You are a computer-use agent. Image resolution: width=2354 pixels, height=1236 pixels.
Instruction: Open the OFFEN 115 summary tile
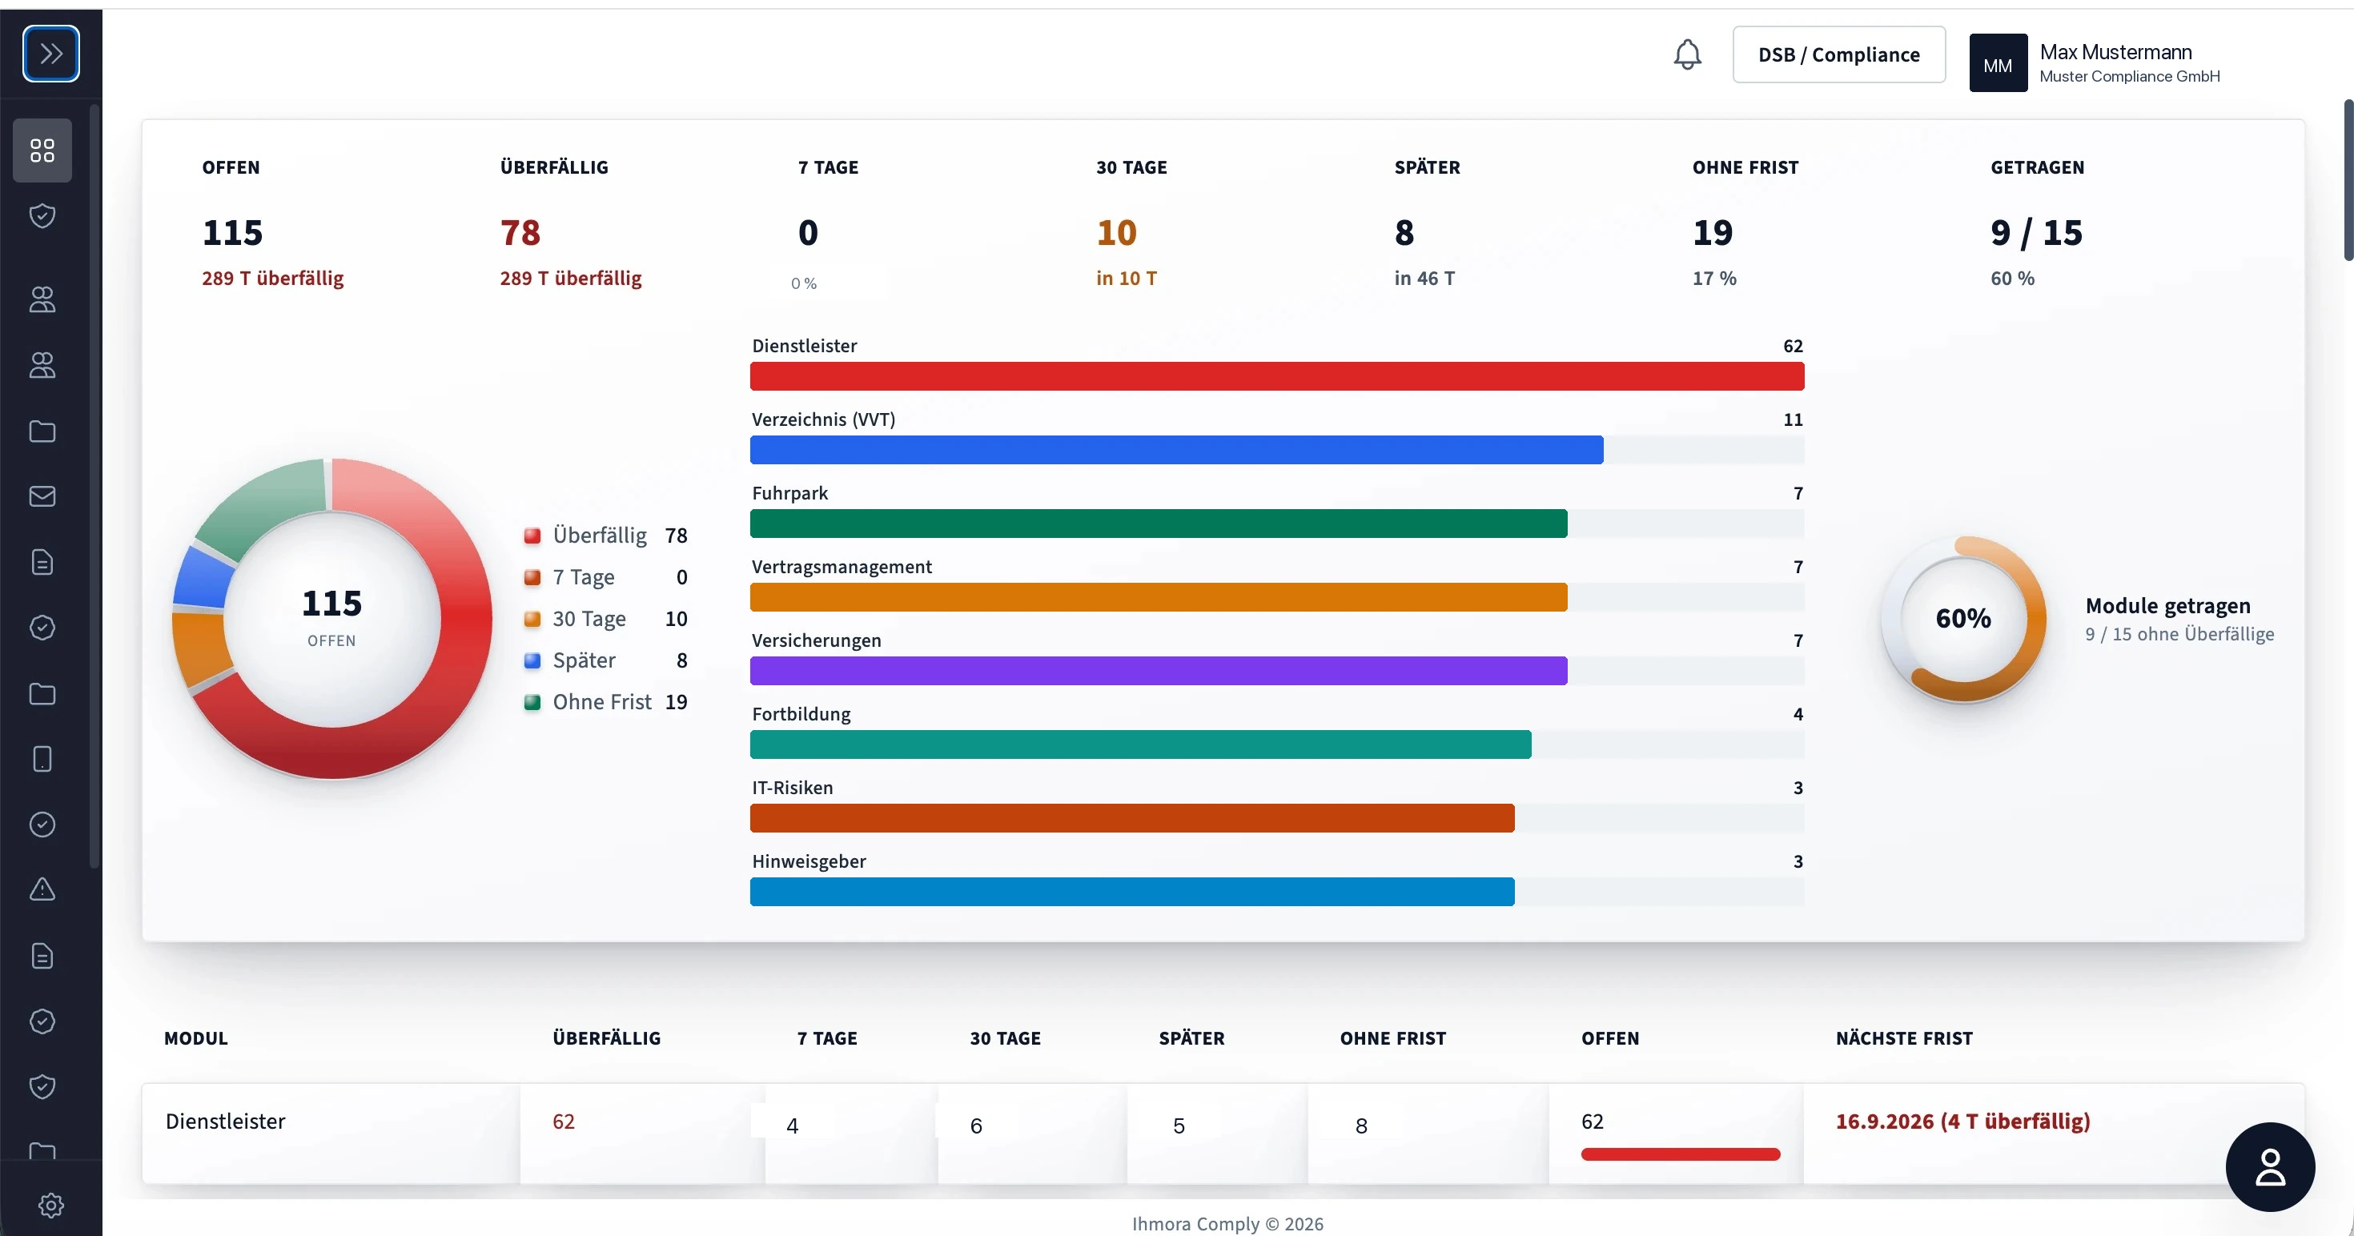pos(273,224)
